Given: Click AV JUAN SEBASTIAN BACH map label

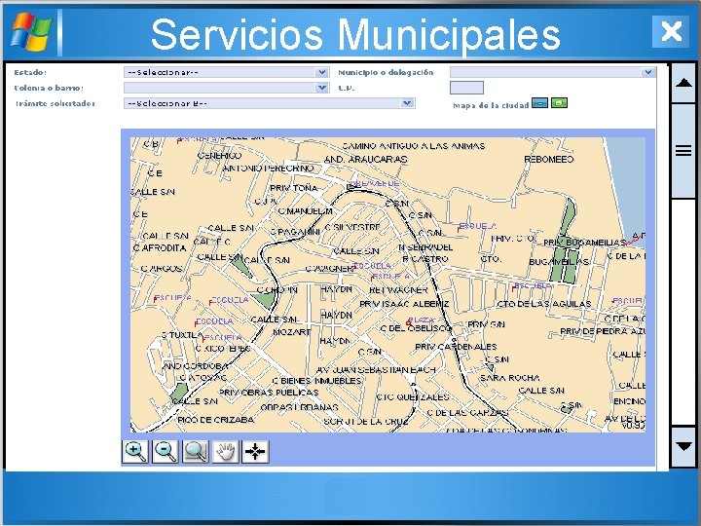Looking at the screenshot, I should tap(376, 369).
